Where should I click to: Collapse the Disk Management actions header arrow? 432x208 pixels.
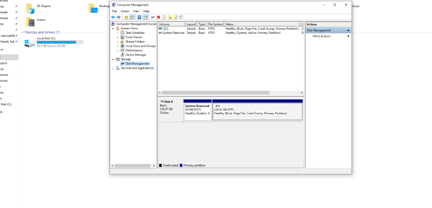point(348,30)
